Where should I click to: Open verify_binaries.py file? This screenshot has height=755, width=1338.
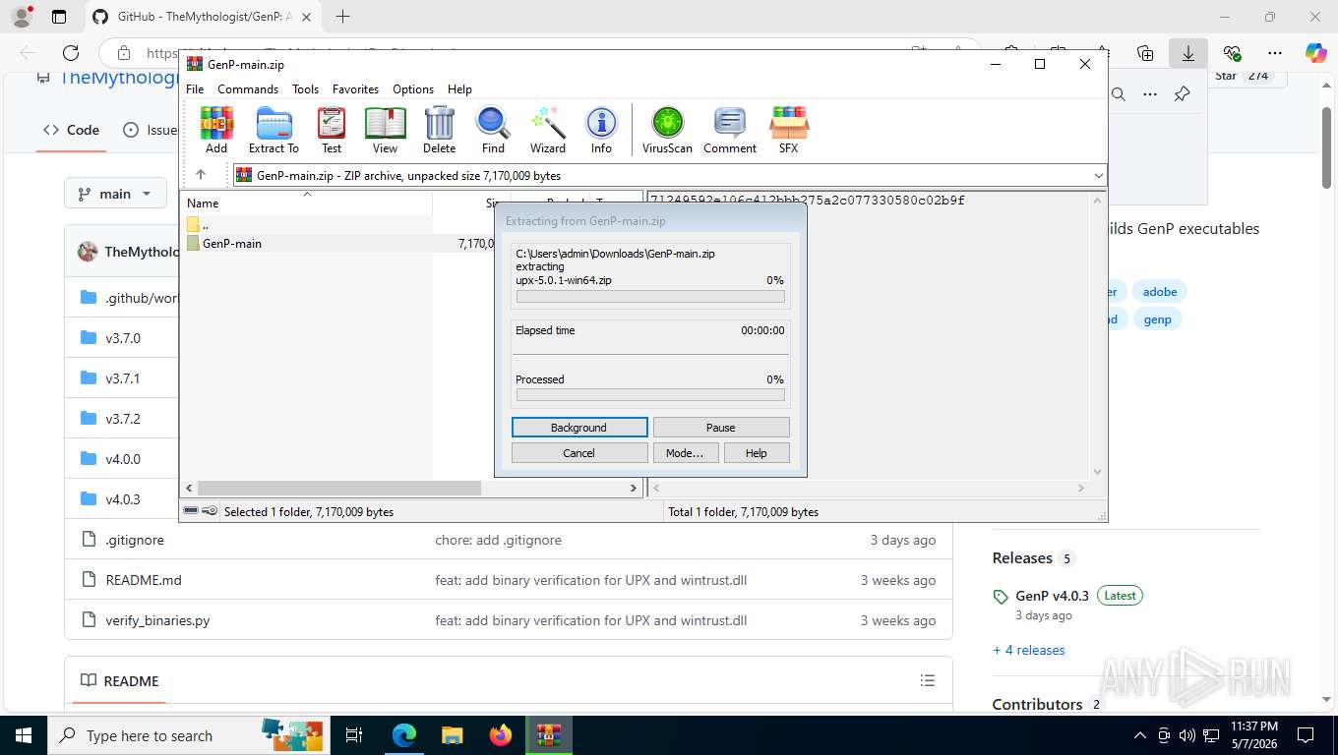157,620
